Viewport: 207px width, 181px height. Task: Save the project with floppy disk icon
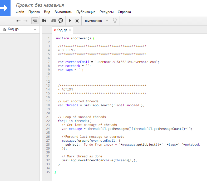tap(44, 20)
